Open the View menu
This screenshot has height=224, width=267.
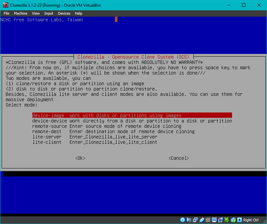click(x=36, y=13)
